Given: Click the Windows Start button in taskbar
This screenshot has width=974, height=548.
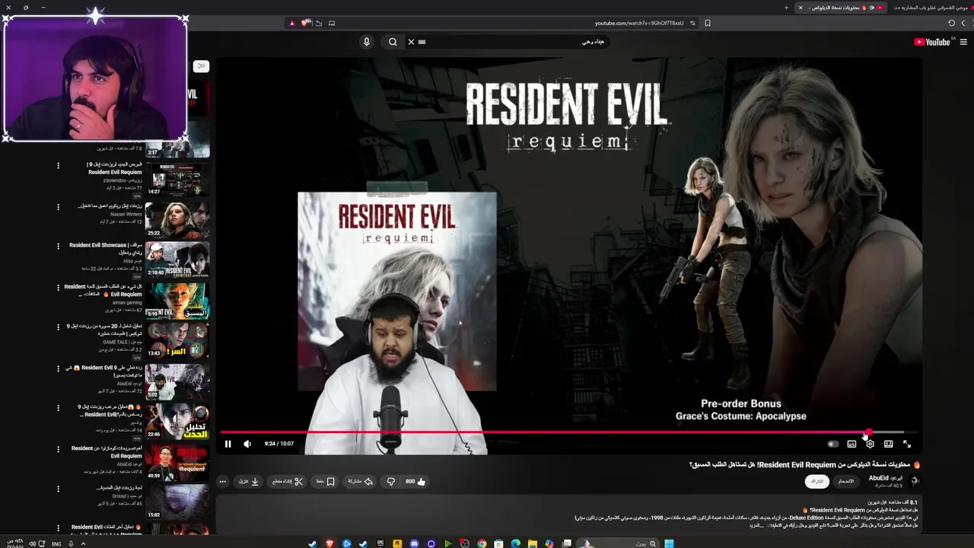Looking at the screenshot, I should click(x=669, y=543).
